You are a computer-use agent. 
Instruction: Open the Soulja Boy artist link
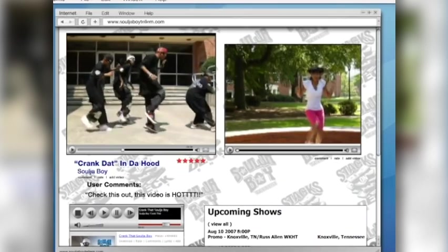[93, 171]
